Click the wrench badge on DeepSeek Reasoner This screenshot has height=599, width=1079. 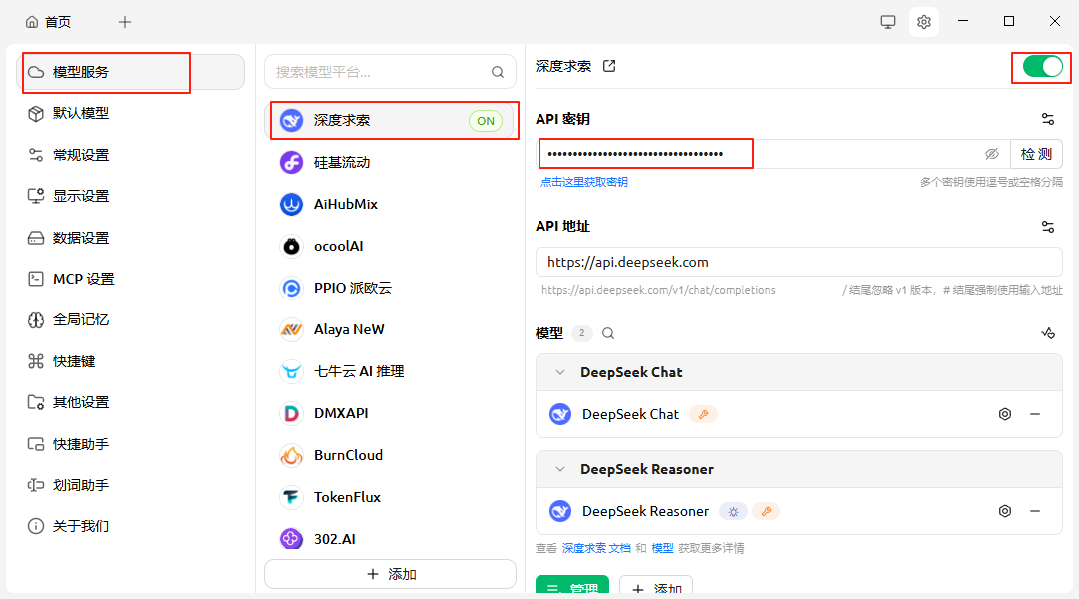coord(766,512)
